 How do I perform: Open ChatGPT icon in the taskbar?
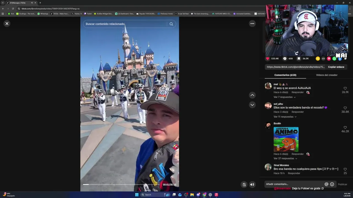pos(210,195)
